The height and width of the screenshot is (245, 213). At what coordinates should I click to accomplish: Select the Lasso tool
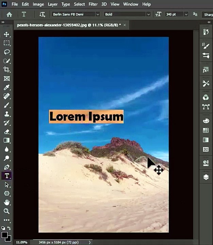pos(7,52)
